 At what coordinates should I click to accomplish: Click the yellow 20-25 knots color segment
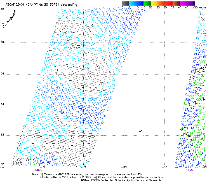(x=154, y=3)
